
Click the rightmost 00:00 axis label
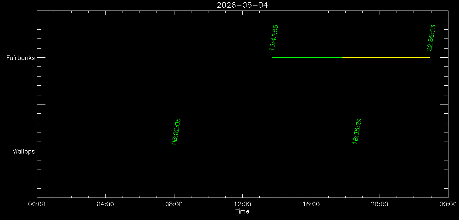click(448, 205)
